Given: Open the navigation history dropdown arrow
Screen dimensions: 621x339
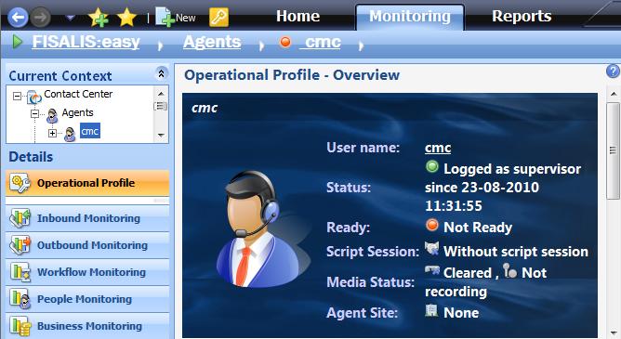Looking at the screenshot, I should 70,18.
